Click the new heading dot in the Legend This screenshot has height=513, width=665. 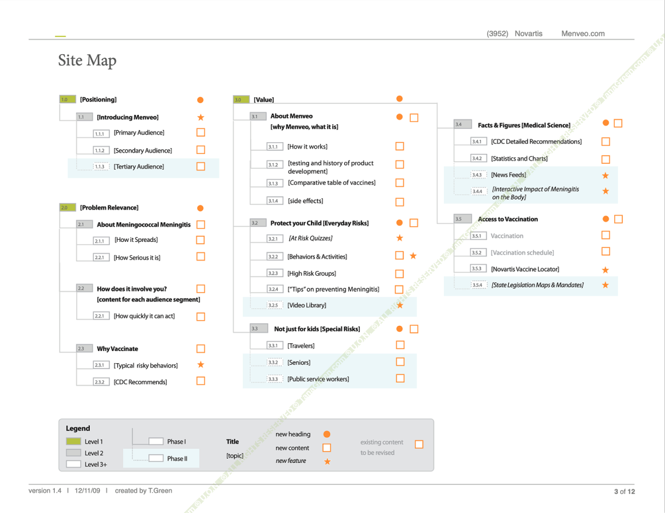327,434
